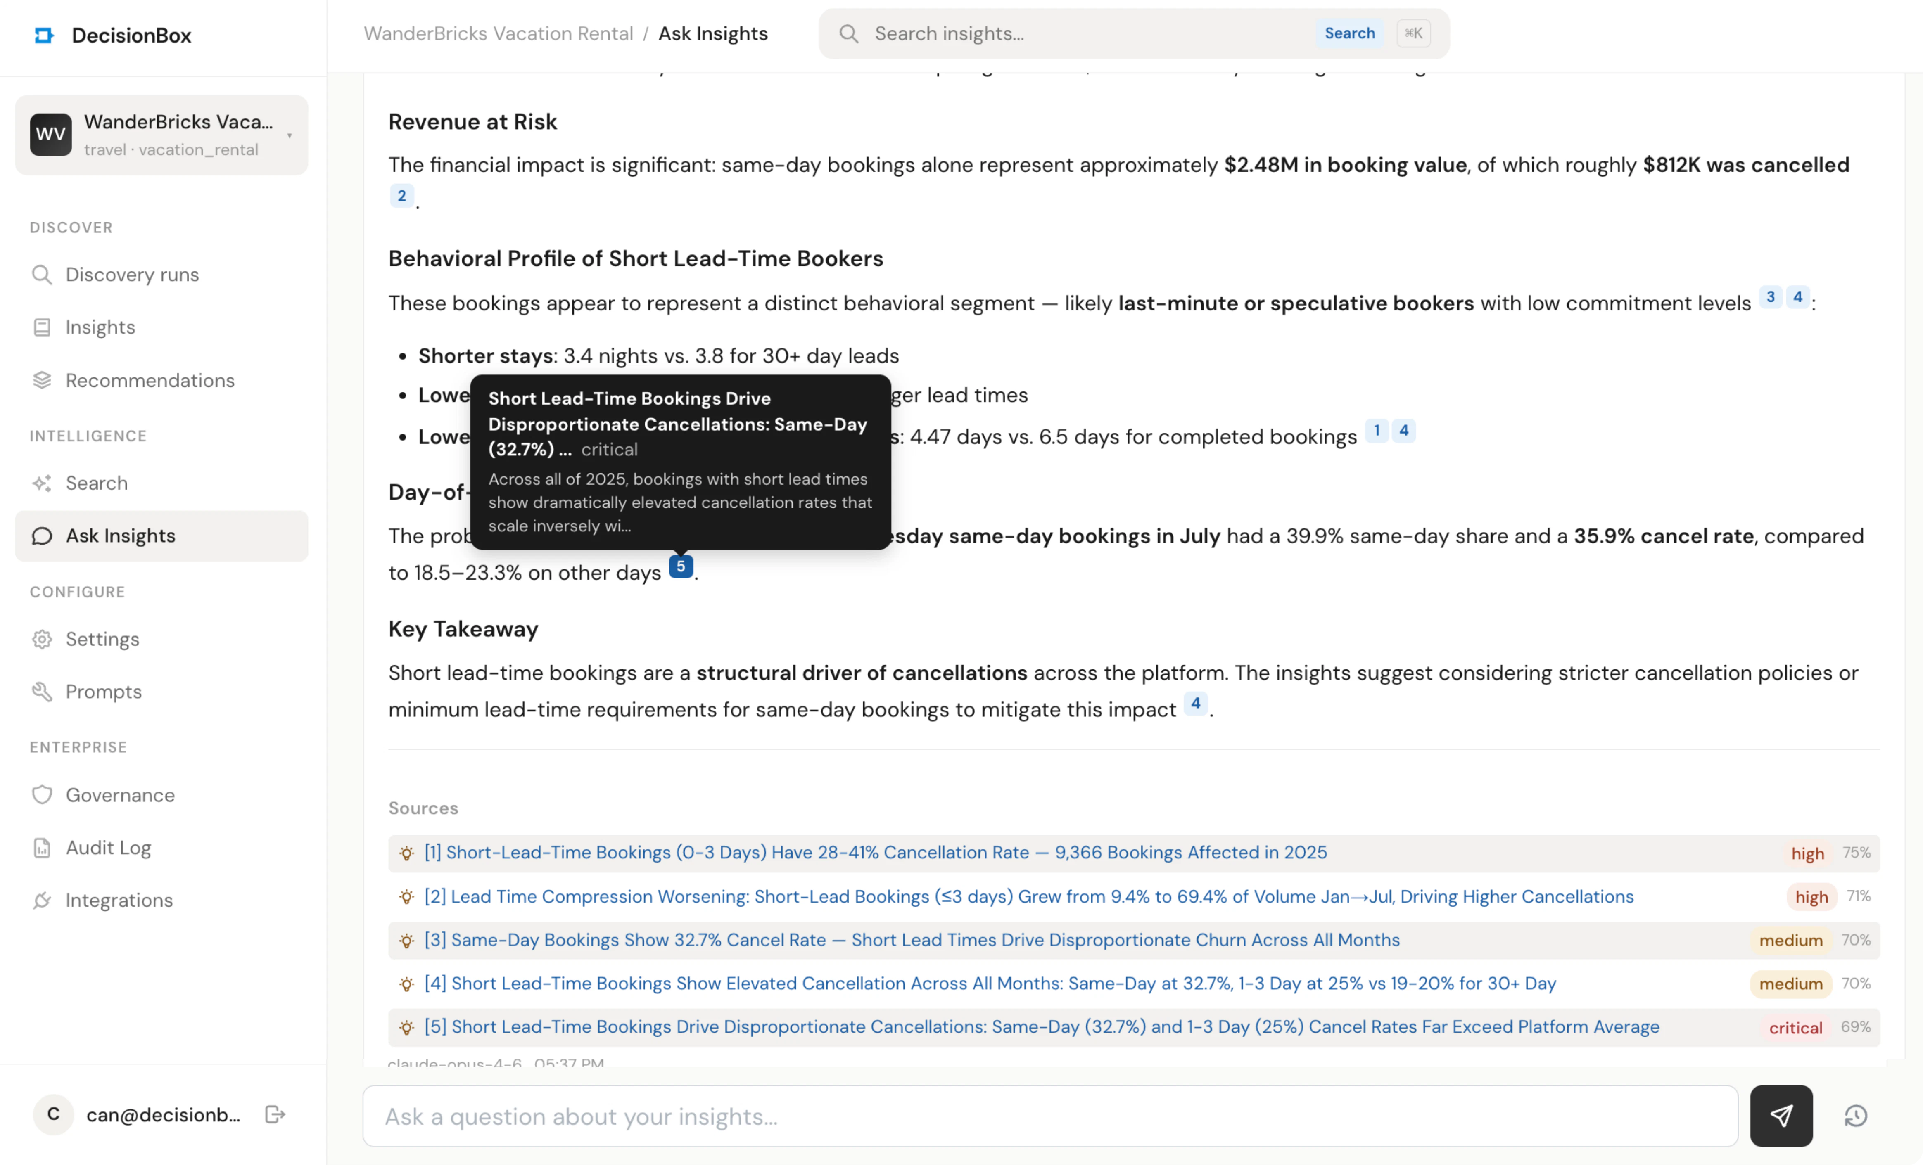Open the Governance section

click(x=119, y=794)
